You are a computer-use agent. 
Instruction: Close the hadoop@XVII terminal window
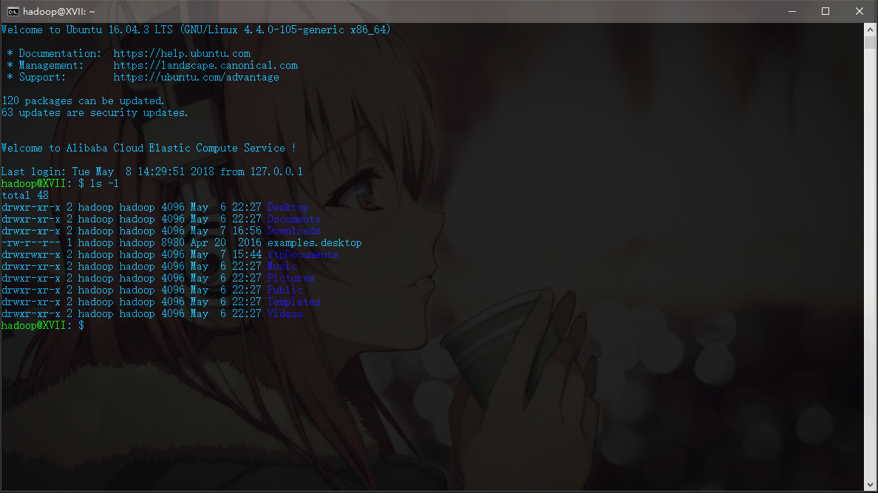point(859,11)
